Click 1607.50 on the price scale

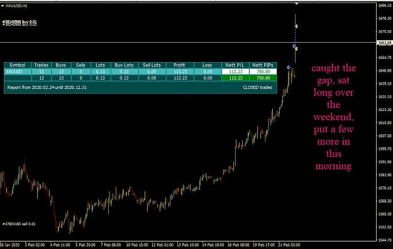click(x=384, y=135)
